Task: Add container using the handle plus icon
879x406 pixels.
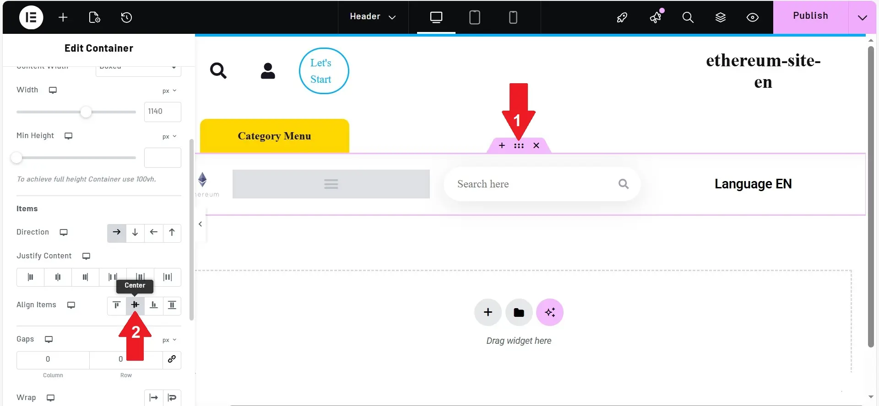Action: click(502, 145)
